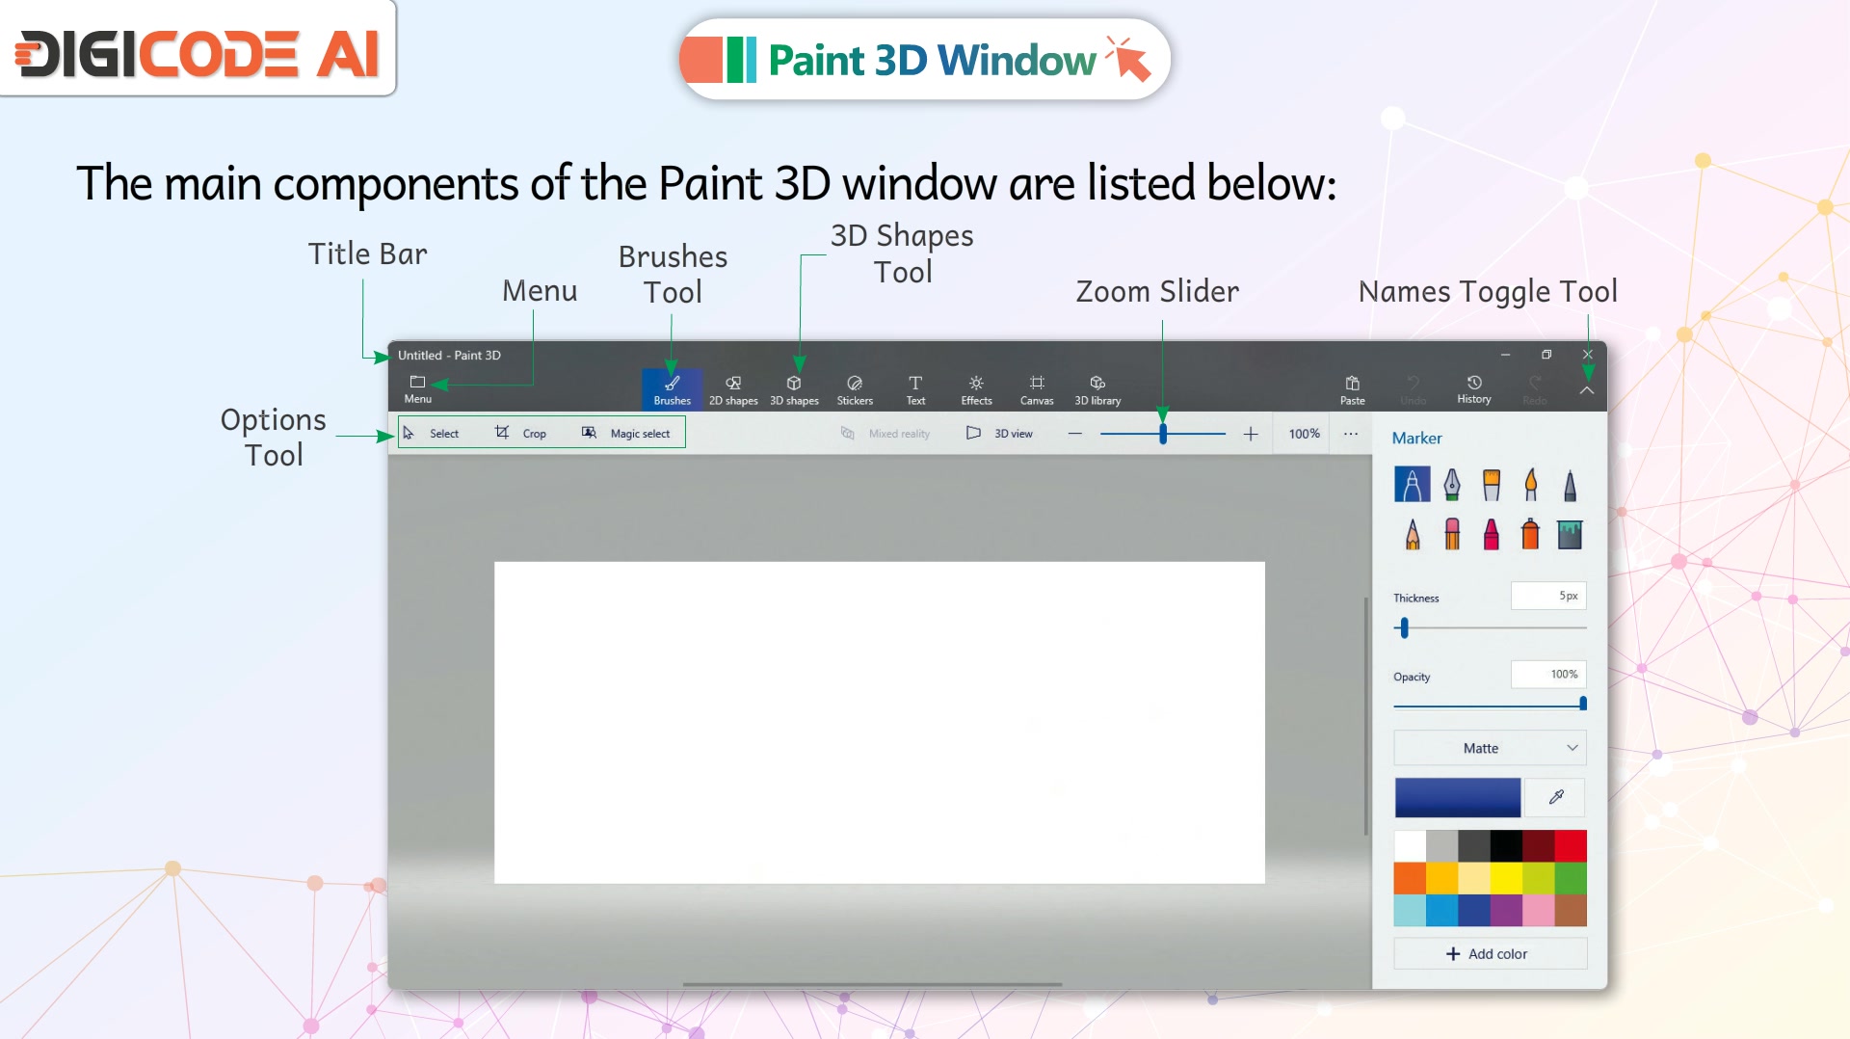Select the Pixel pen brush

pyautogui.click(x=1570, y=484)
